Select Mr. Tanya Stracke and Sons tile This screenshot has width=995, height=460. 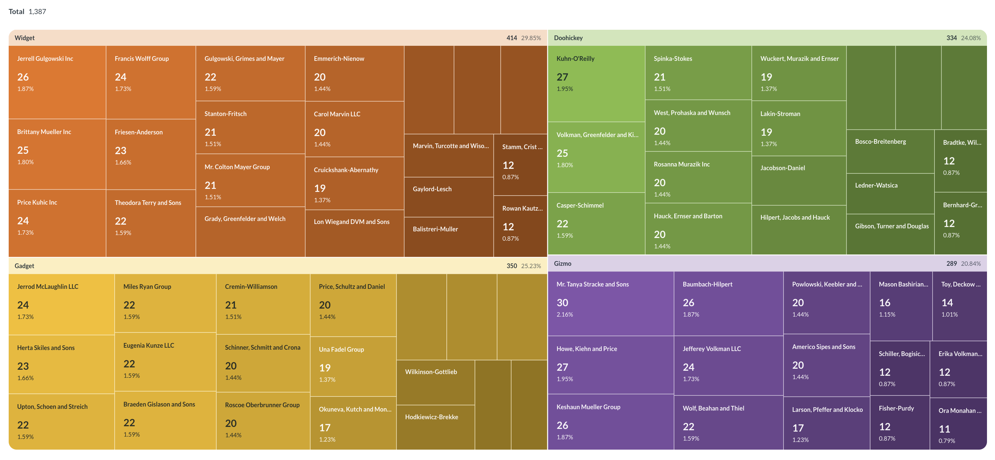(611, 304)
